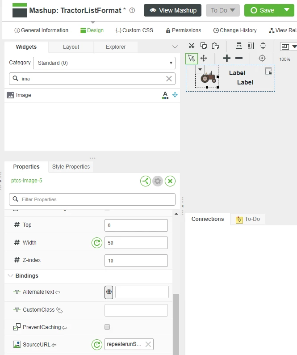Image resolution: width=297 pixels, height=355 pixels.
Task: Click the reset icon next to SourceURL
Action: pos(97,345)
